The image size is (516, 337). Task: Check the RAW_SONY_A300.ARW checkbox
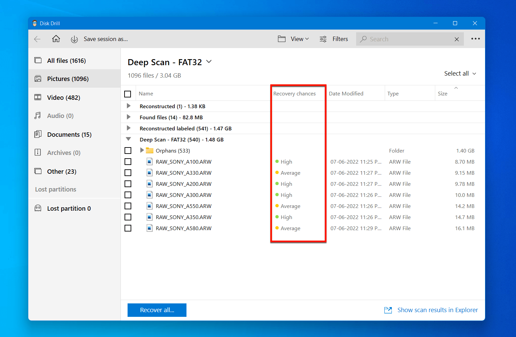[x=128, y=195]
